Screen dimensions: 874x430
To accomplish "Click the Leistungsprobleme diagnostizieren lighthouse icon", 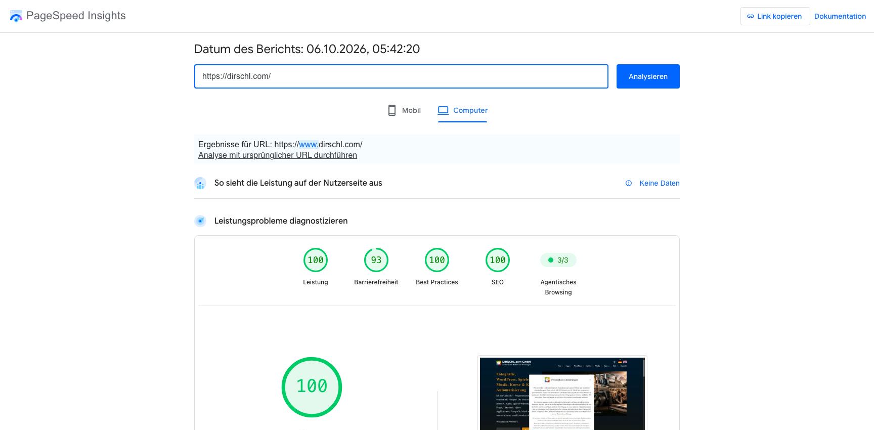I will click(200, 221).
